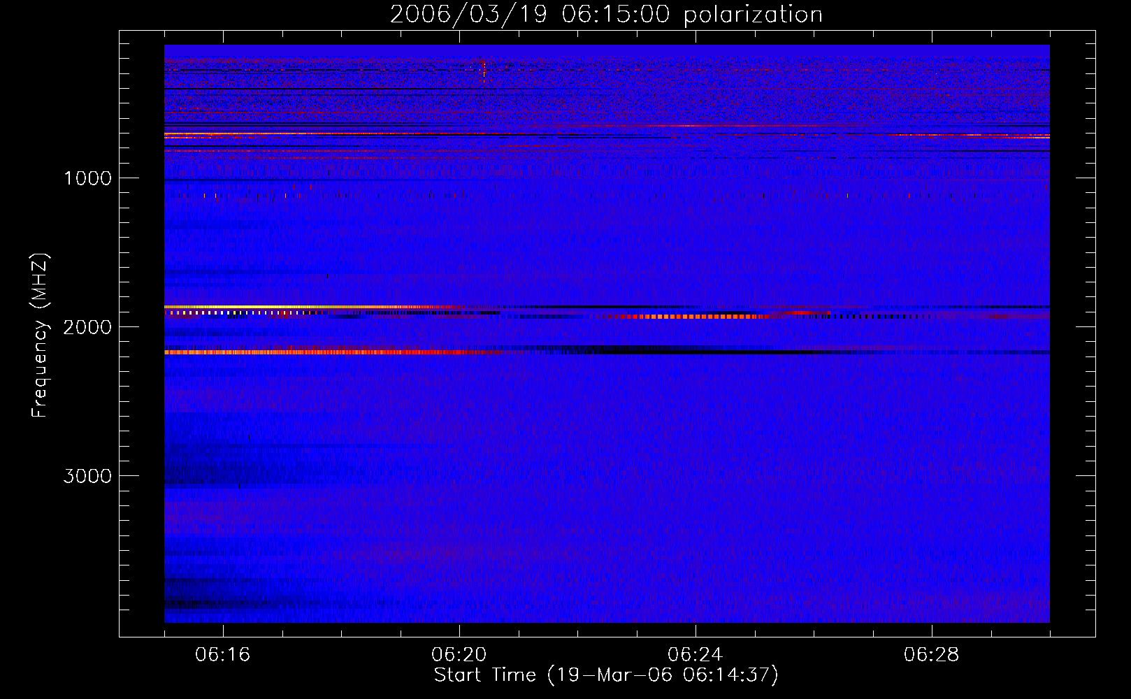Click the 06:20 time axis label
This screenshot has height=699, width=1131.
(x=459, y=655)
